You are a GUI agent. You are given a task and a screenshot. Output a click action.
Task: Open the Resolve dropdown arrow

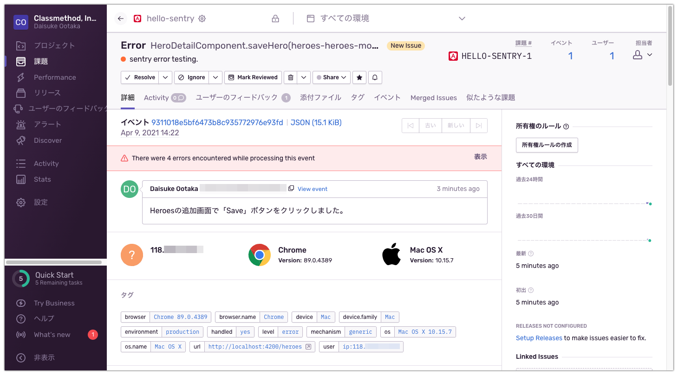pyautogui.click(x=165, y=77)
